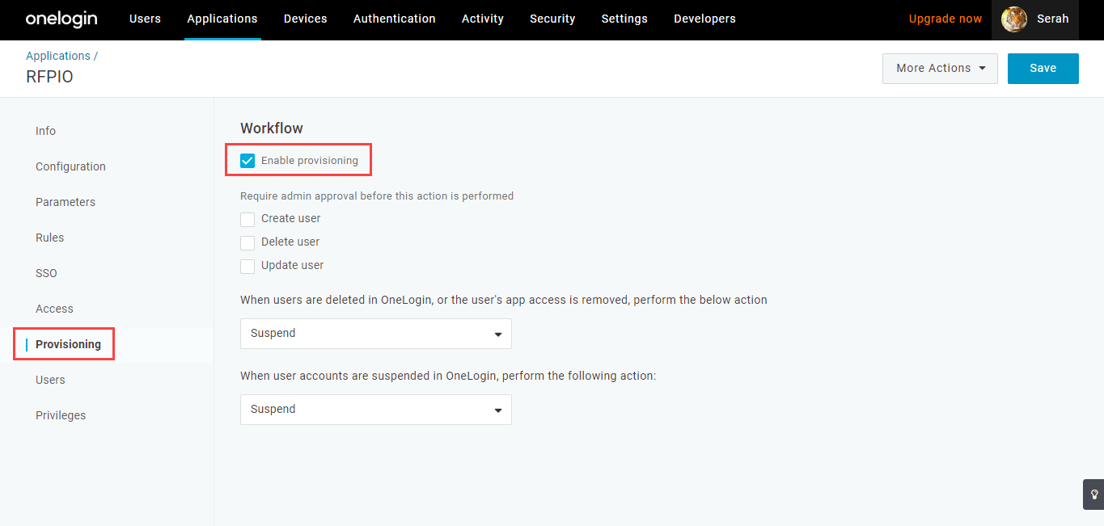Viewport: 1104px width, 526px height.
Task: Switch to the Privileges tab
Action: point(61,415)
